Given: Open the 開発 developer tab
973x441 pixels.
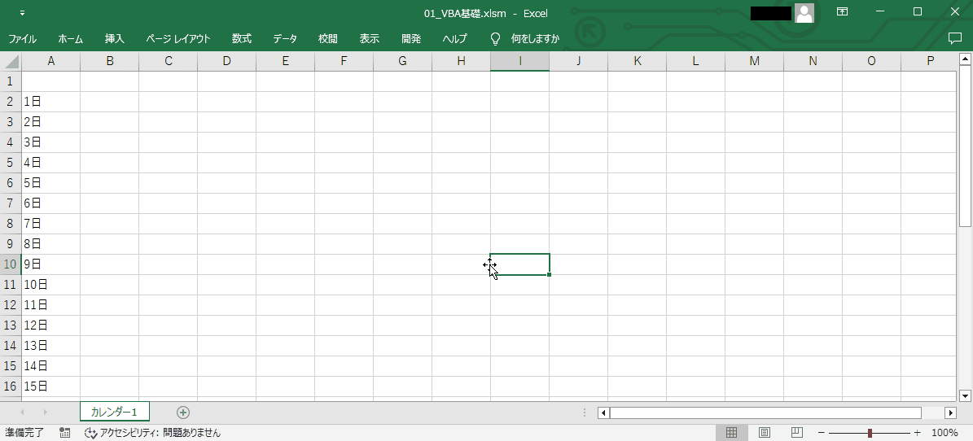Looking at the screenshot, I should [411, 38].
